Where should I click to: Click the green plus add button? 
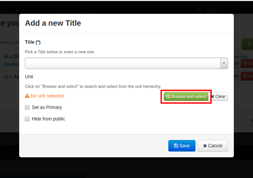[x=248, y=44]
